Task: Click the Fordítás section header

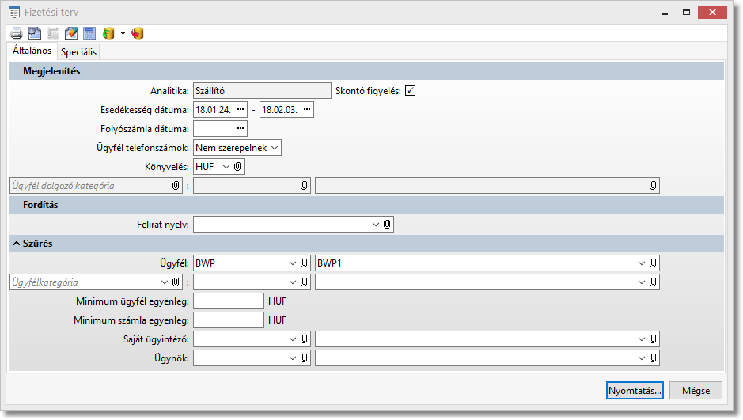Action: pos(367,205)
